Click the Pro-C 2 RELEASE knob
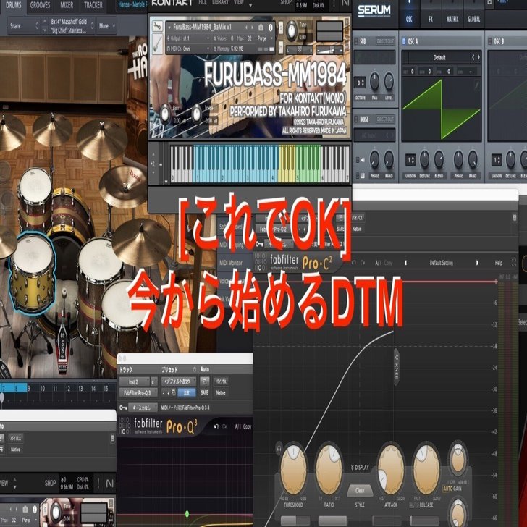527x527 pixels. (426, 469)
